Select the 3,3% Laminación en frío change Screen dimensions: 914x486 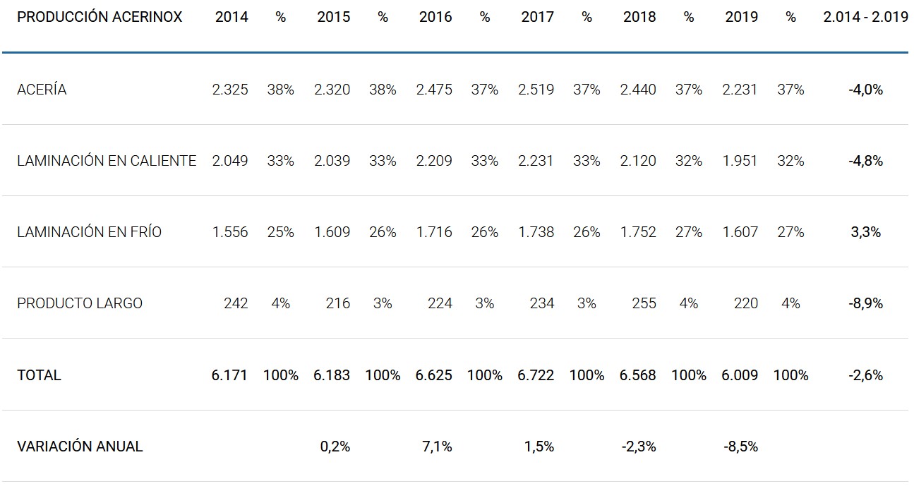click(x=866, y=232)
